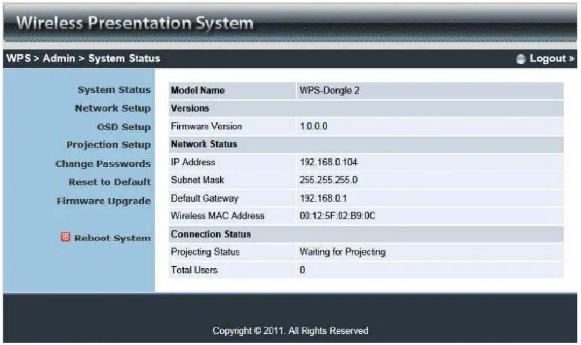Select gateway value 192.168.0.1
Screen dimensions: 581x345
tap(324, 198)
